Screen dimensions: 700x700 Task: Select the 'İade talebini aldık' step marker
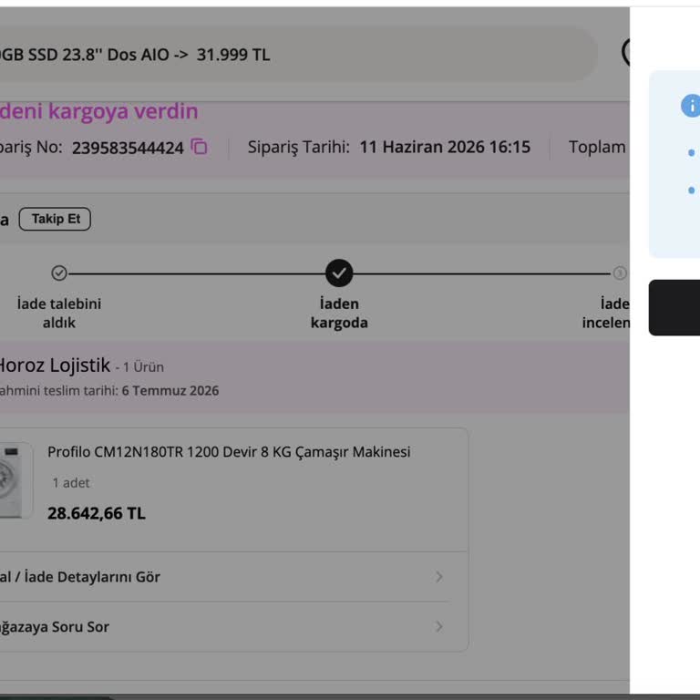[59, 273]
